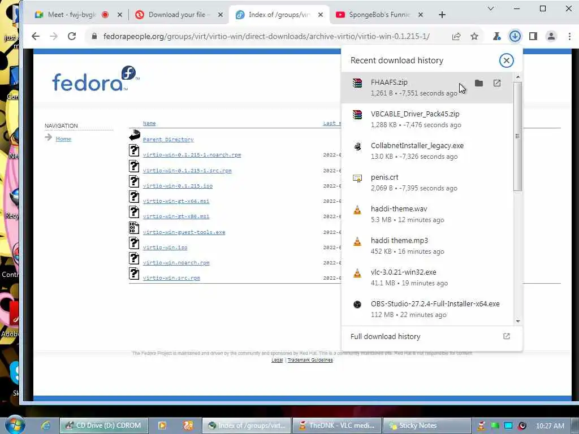579x434 pixels.
Task: Close the Recent download history popup
Action: [x=506, y=60]
